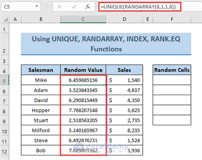The height and width of the screenshot is (160, 202).
Task: Select the Sales header cell
Action: pos(124,70)
